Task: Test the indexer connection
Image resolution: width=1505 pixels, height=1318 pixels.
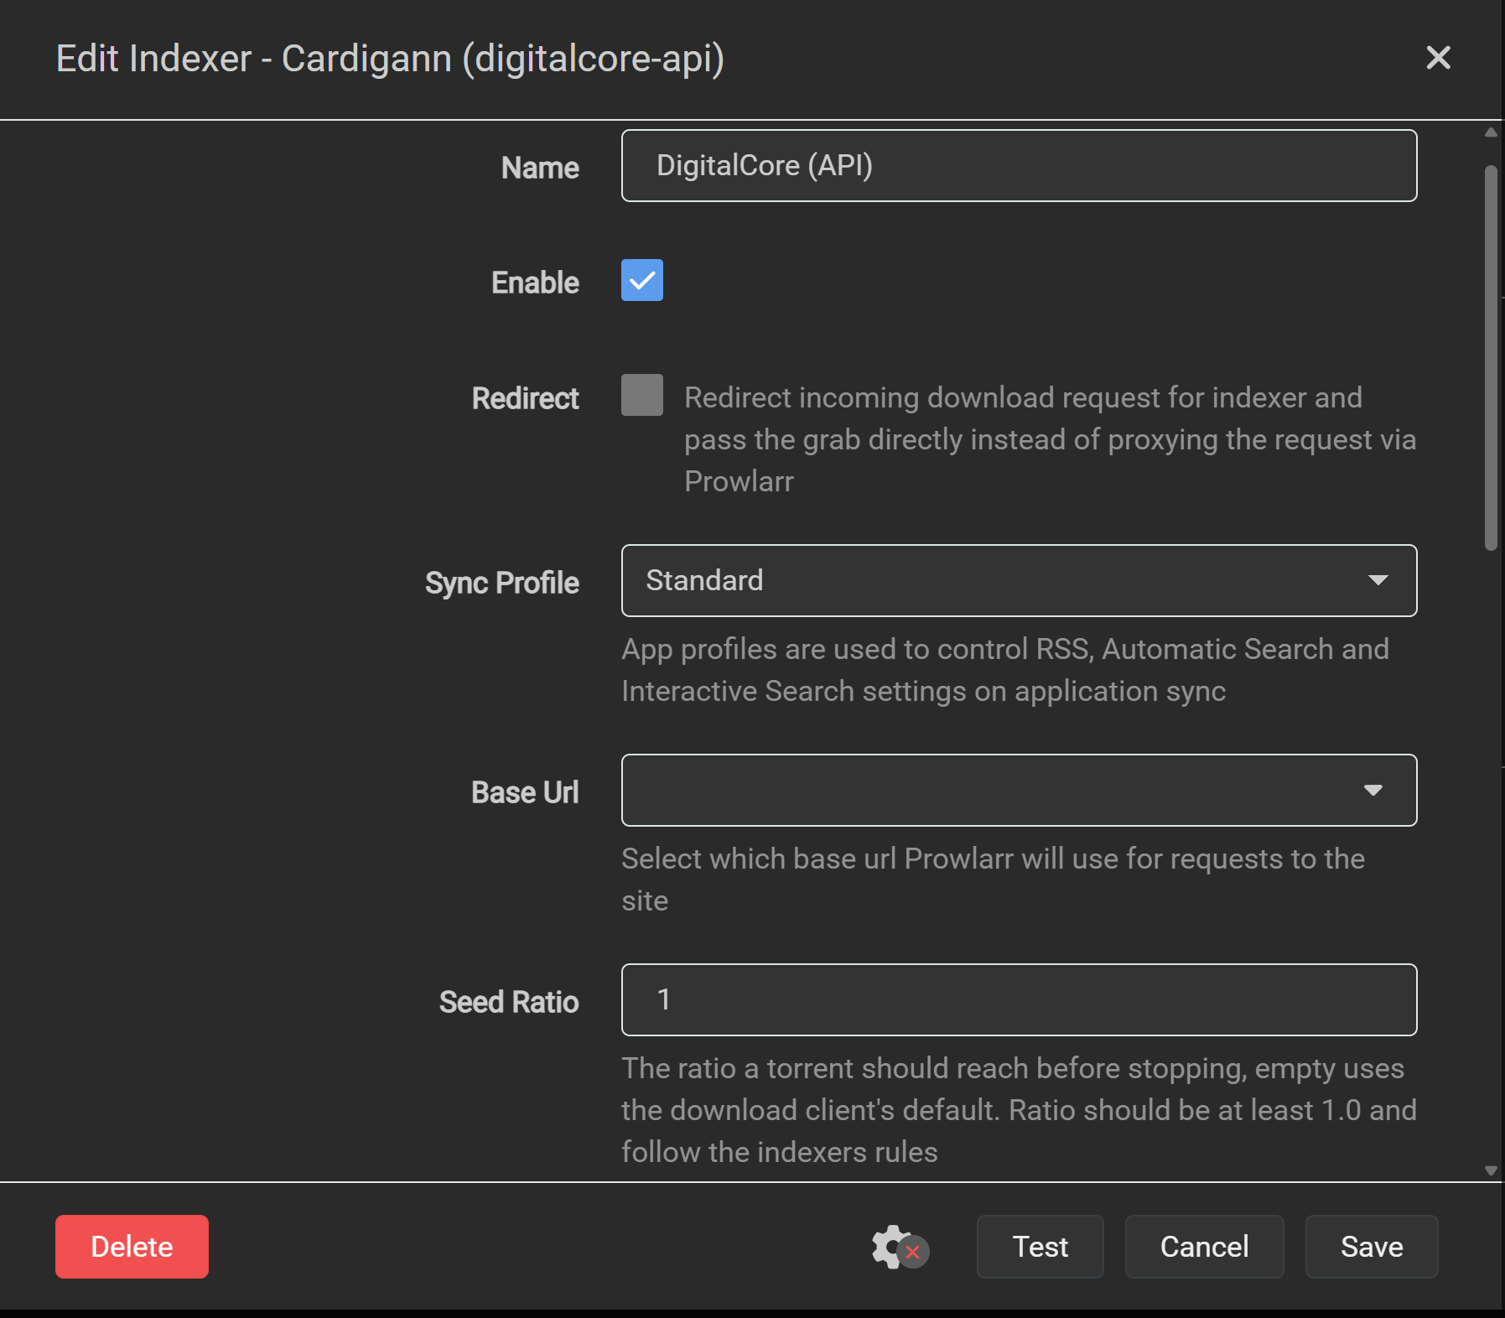Action: (1040, 1247)
